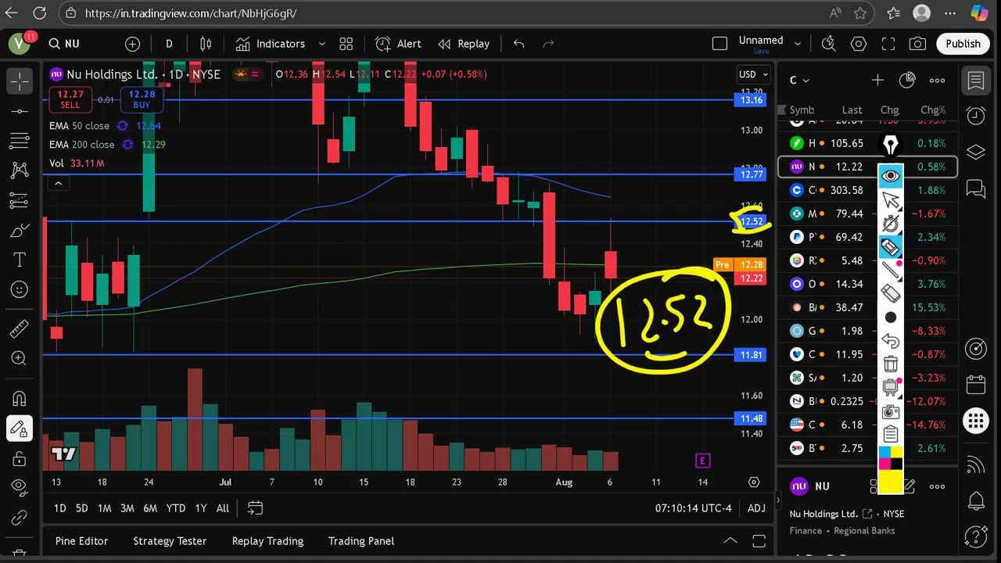Open indicator templates grid icon
This screenshot has height=563, width=1001.
point(346,44)
